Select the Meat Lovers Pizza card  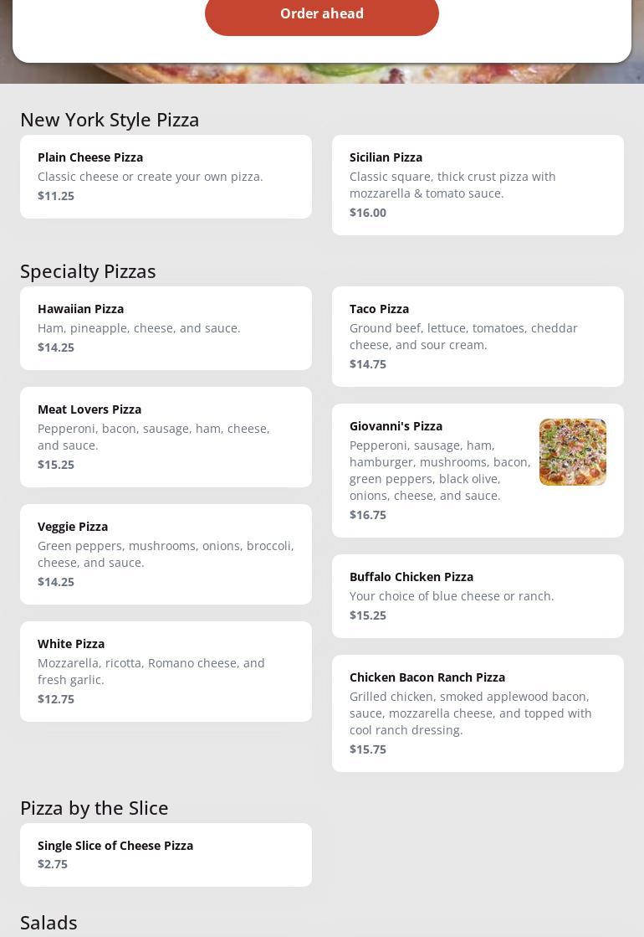click(166, 437)
